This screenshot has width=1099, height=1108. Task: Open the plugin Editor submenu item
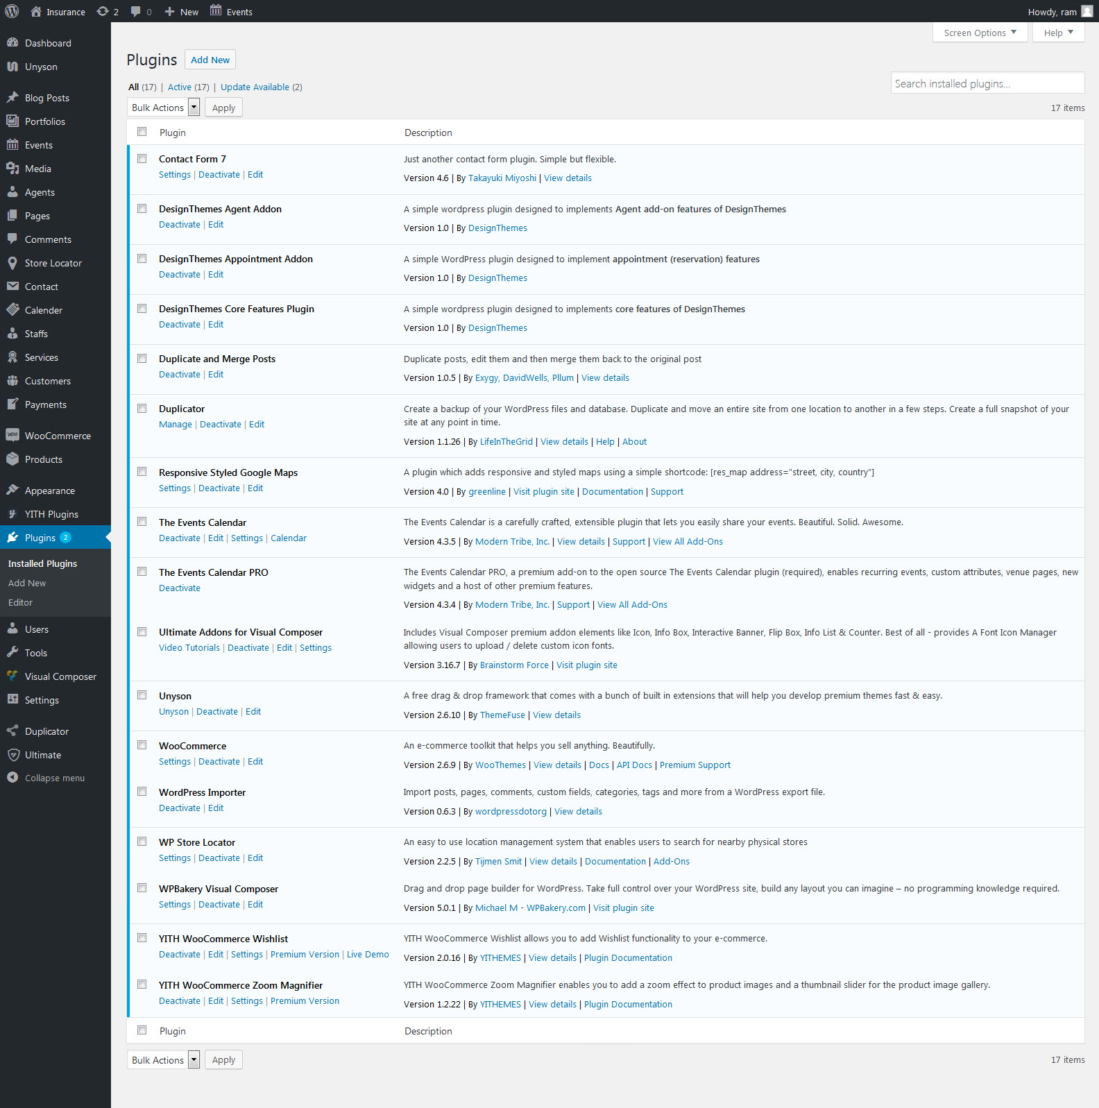(x=20, y=602)
